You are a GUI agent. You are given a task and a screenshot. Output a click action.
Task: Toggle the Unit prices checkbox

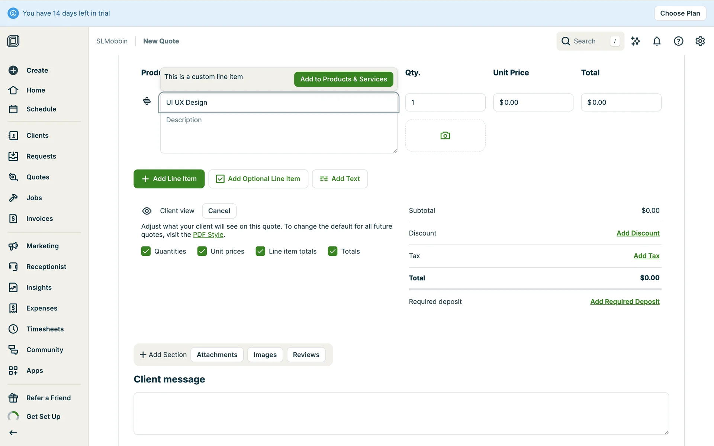(202, 251)
